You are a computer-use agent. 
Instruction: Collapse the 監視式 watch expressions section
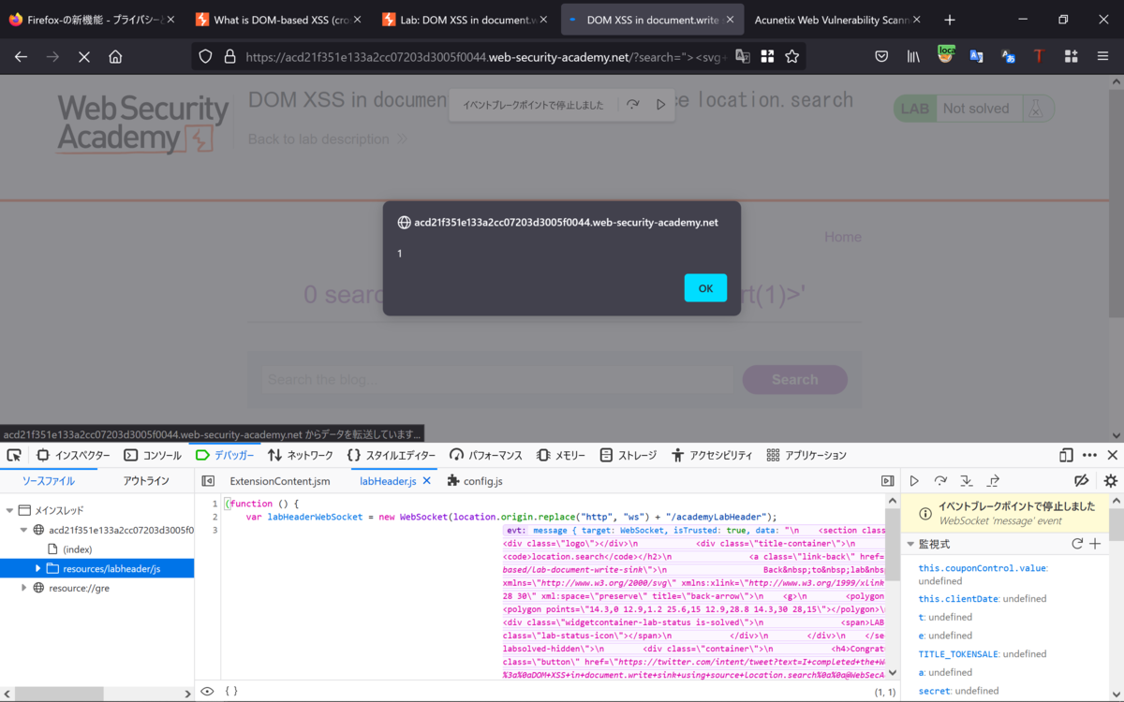point(910,544)
